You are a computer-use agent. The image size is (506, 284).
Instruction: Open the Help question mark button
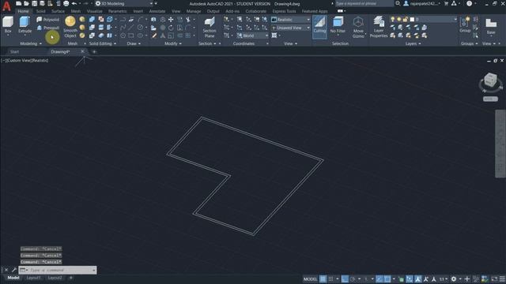pos(469,3)
